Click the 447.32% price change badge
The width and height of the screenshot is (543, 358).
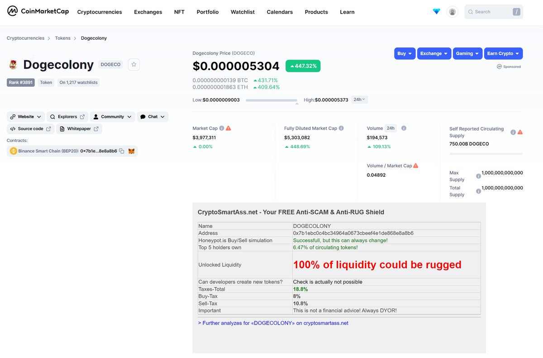[x=303, y=66]
